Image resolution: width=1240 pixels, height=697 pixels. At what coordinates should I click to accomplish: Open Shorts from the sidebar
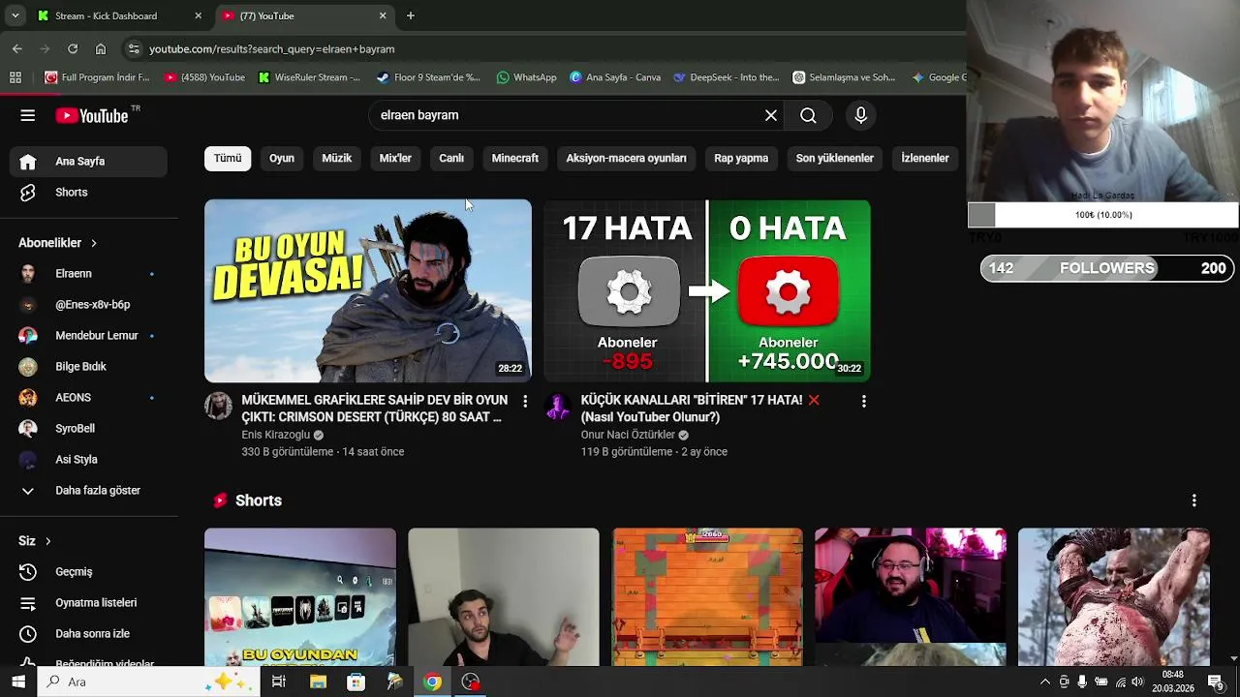(x=88, y=193)
